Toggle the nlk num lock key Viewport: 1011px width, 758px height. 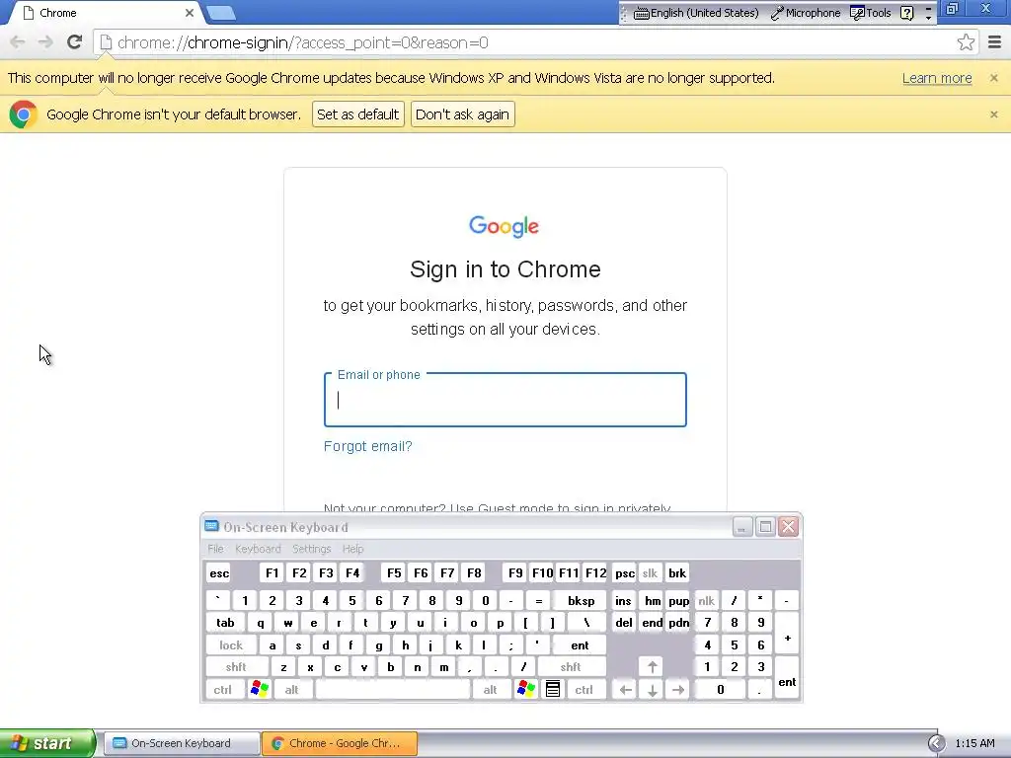(707, 601)
